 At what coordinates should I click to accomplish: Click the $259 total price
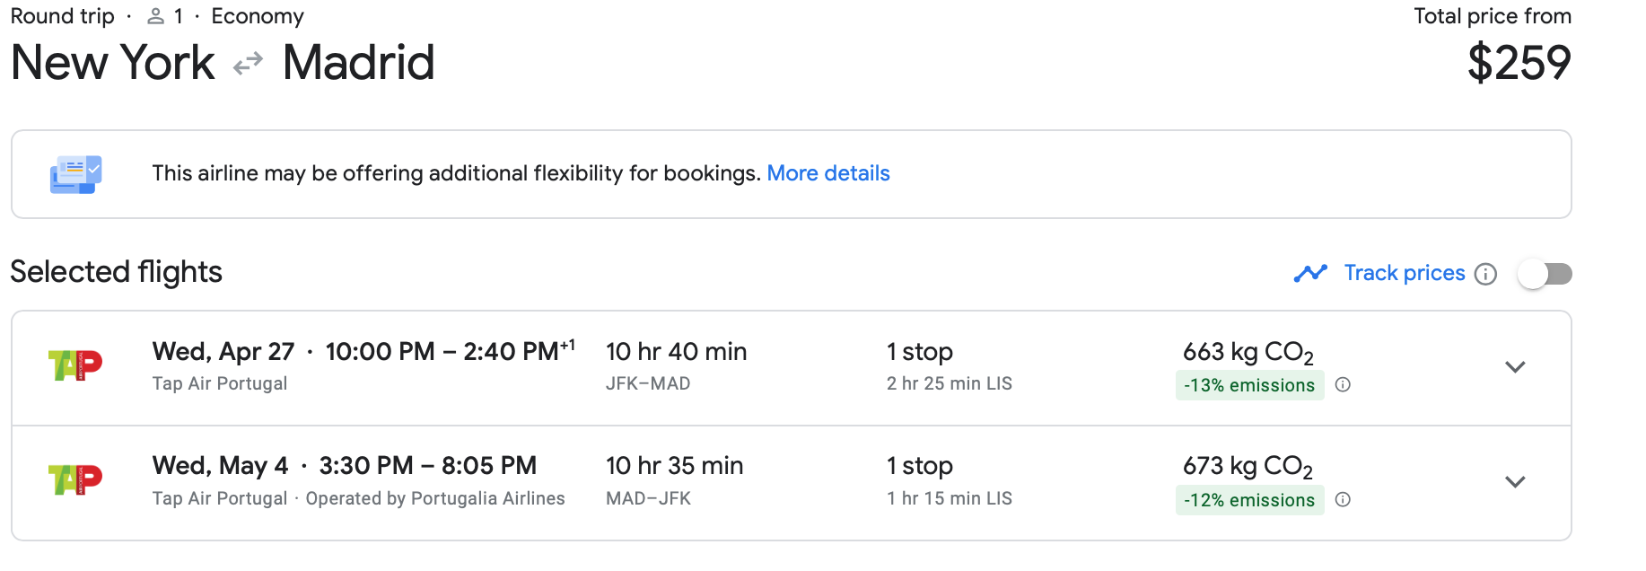click(x=1519, y=63)
